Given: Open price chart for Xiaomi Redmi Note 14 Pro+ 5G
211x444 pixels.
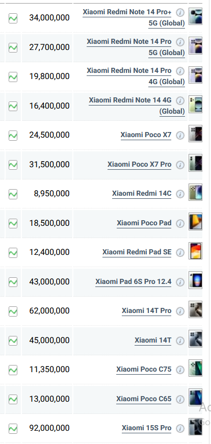Looking at the screenshot, I should [13, 18].
